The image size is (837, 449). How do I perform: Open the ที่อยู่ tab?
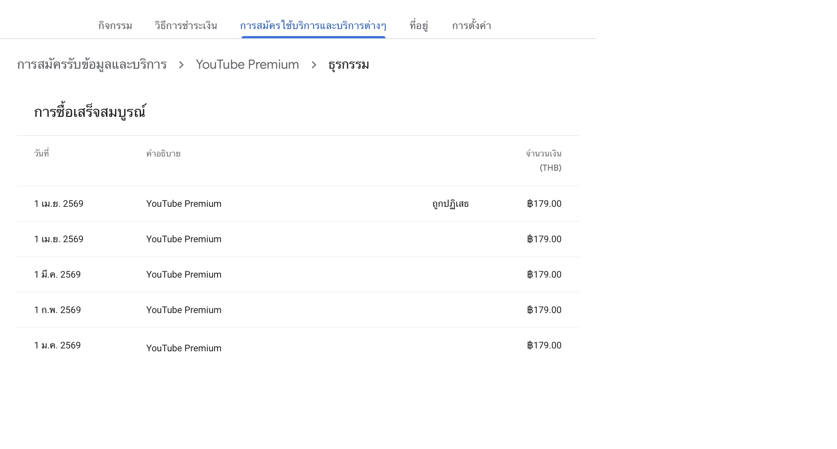(x=418, y=26)
